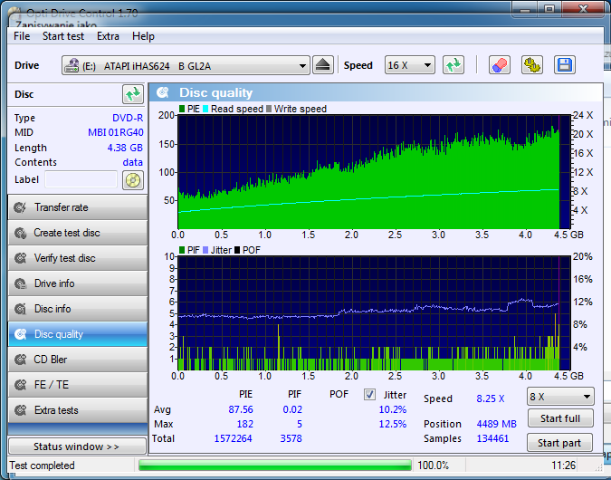Open the File menu

coord(22,36)
